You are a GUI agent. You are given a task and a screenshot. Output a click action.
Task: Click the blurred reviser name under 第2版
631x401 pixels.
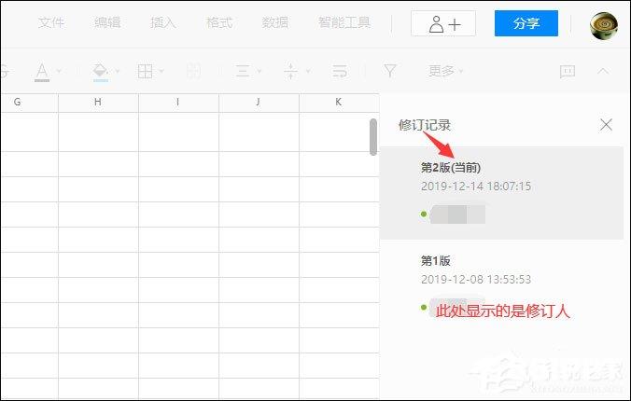[457, 214]
